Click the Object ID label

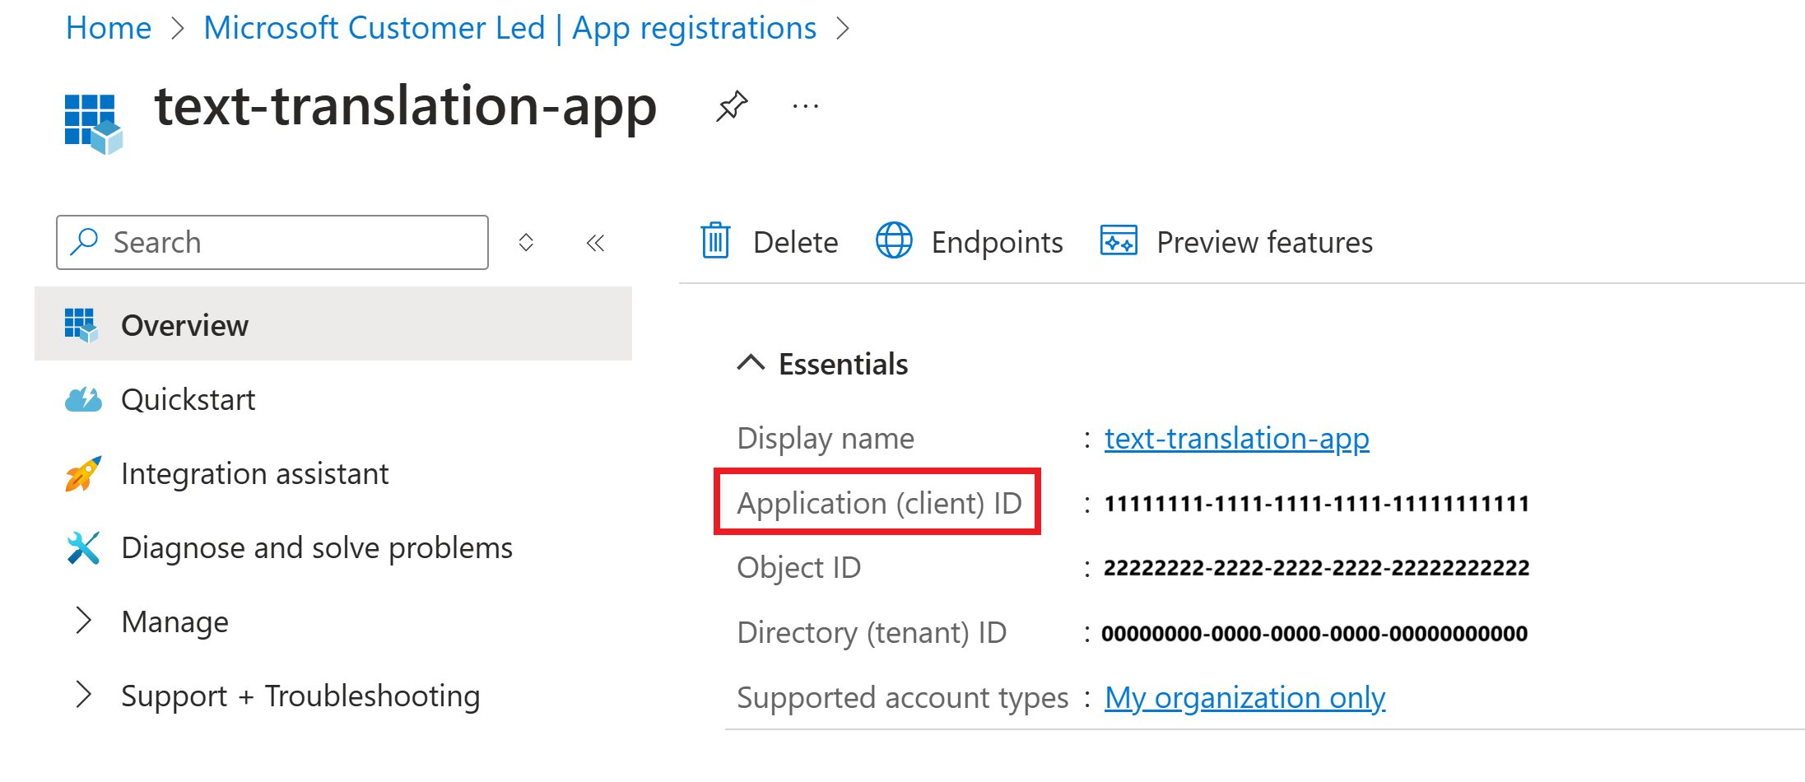(798, 567)
